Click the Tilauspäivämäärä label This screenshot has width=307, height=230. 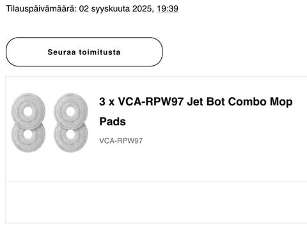pyautogui.click(x=41, y=9)
